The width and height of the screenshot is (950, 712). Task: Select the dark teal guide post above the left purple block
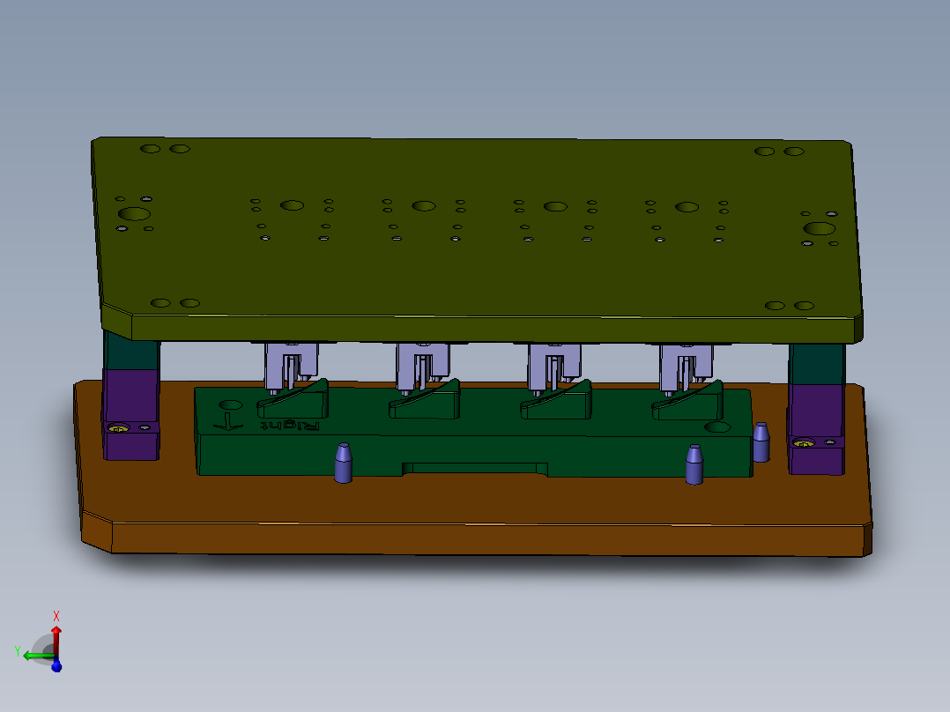131,350
